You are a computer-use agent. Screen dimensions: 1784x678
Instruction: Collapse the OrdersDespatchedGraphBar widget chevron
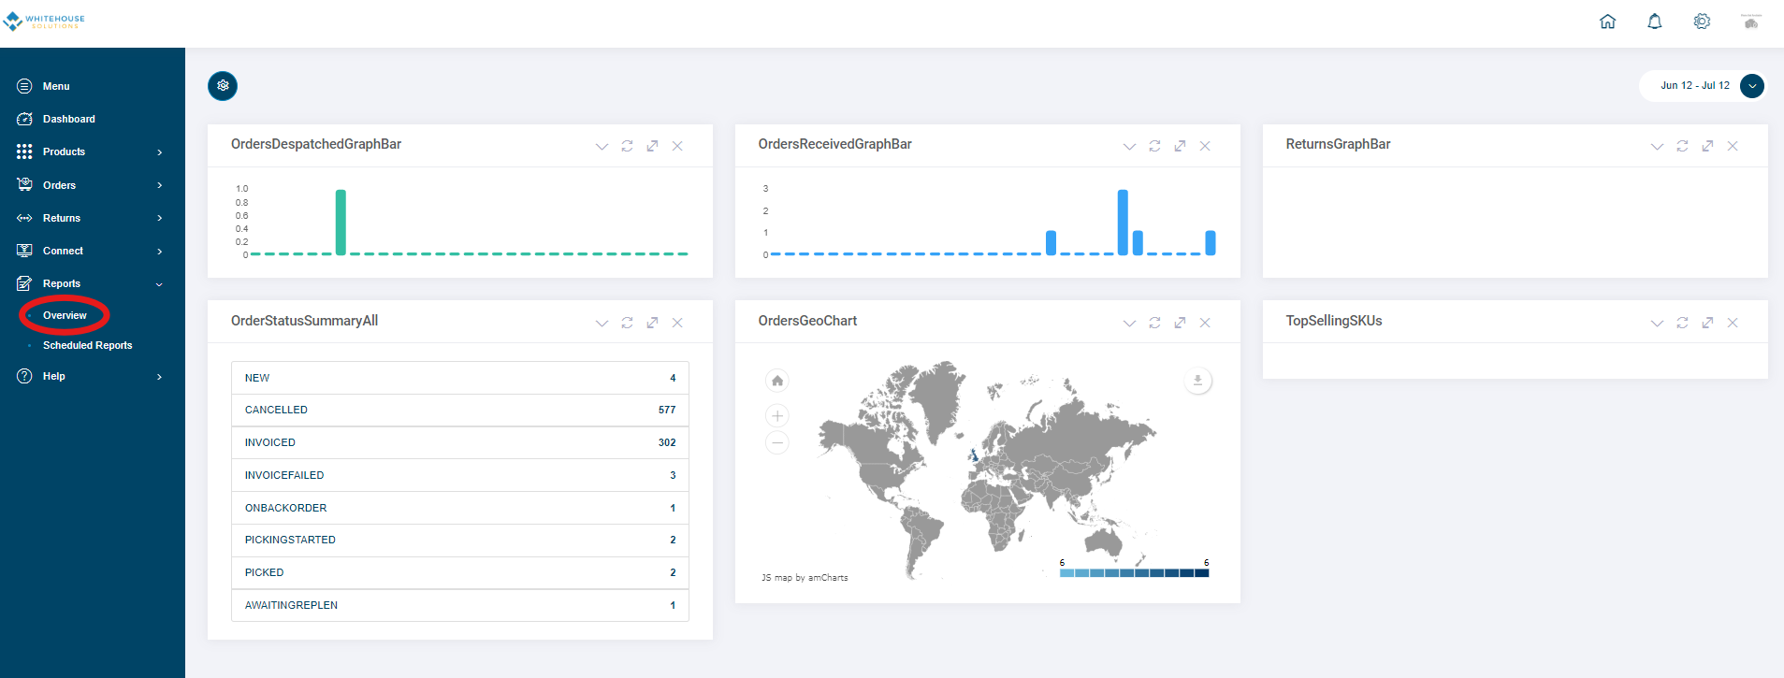(x=602, y=146)
